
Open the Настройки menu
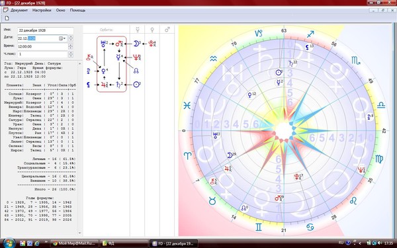[x=42, y=11]
